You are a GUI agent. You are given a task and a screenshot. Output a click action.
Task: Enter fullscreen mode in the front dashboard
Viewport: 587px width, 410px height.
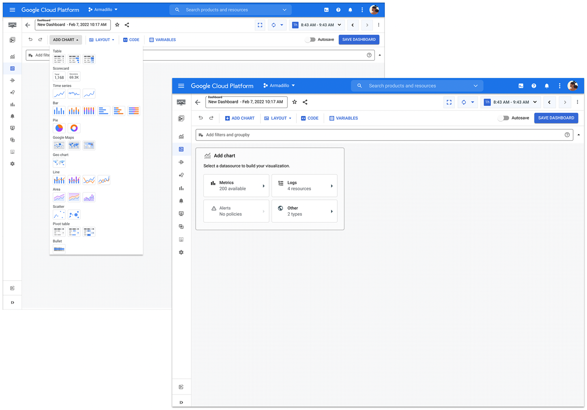[x=449, y=102]
